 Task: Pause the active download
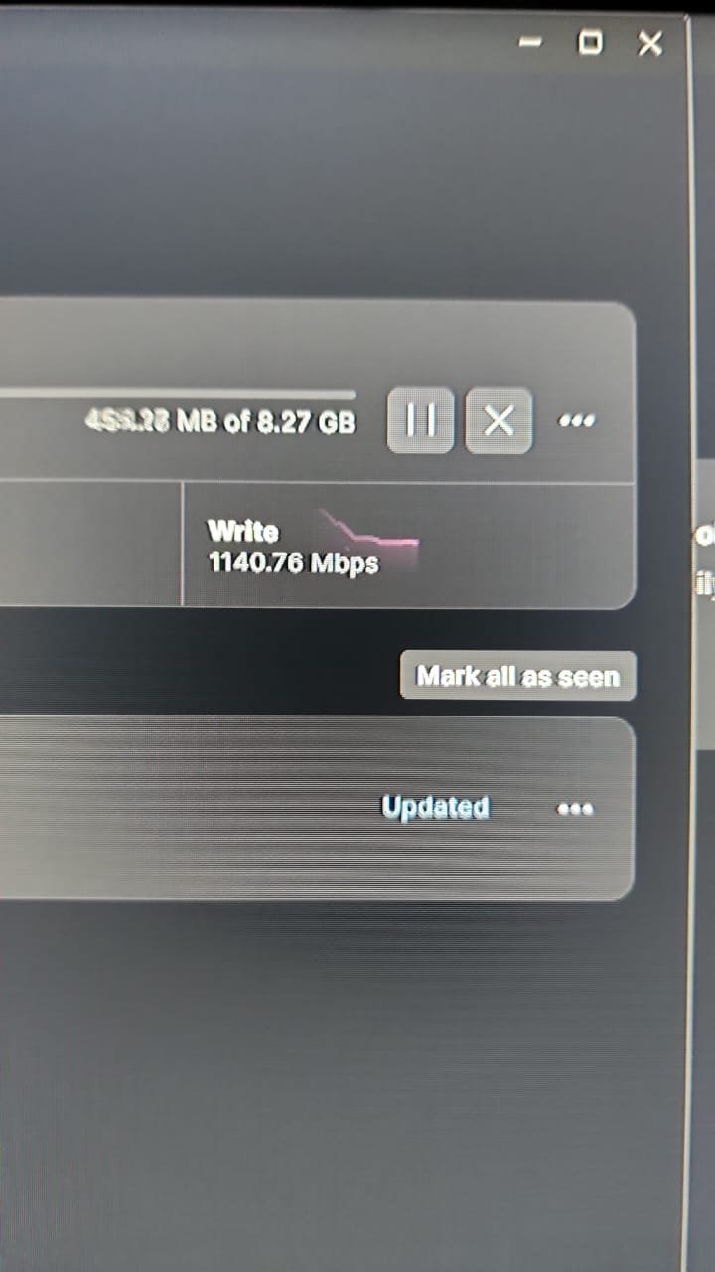pos(420,420)
